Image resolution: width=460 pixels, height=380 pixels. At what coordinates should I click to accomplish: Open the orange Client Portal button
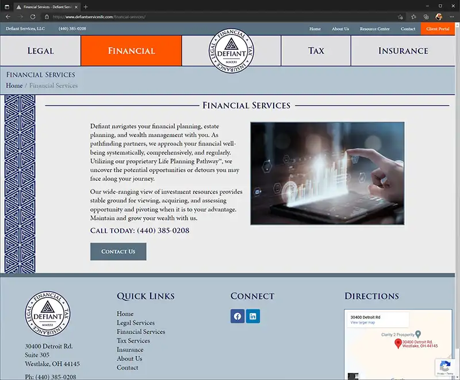(x=438, y=29)
